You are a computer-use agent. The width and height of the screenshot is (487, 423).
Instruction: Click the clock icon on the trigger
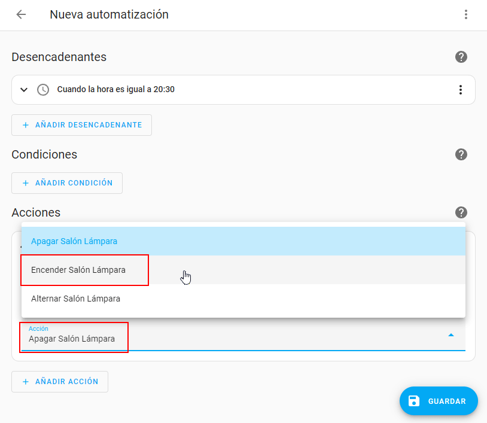43,90
